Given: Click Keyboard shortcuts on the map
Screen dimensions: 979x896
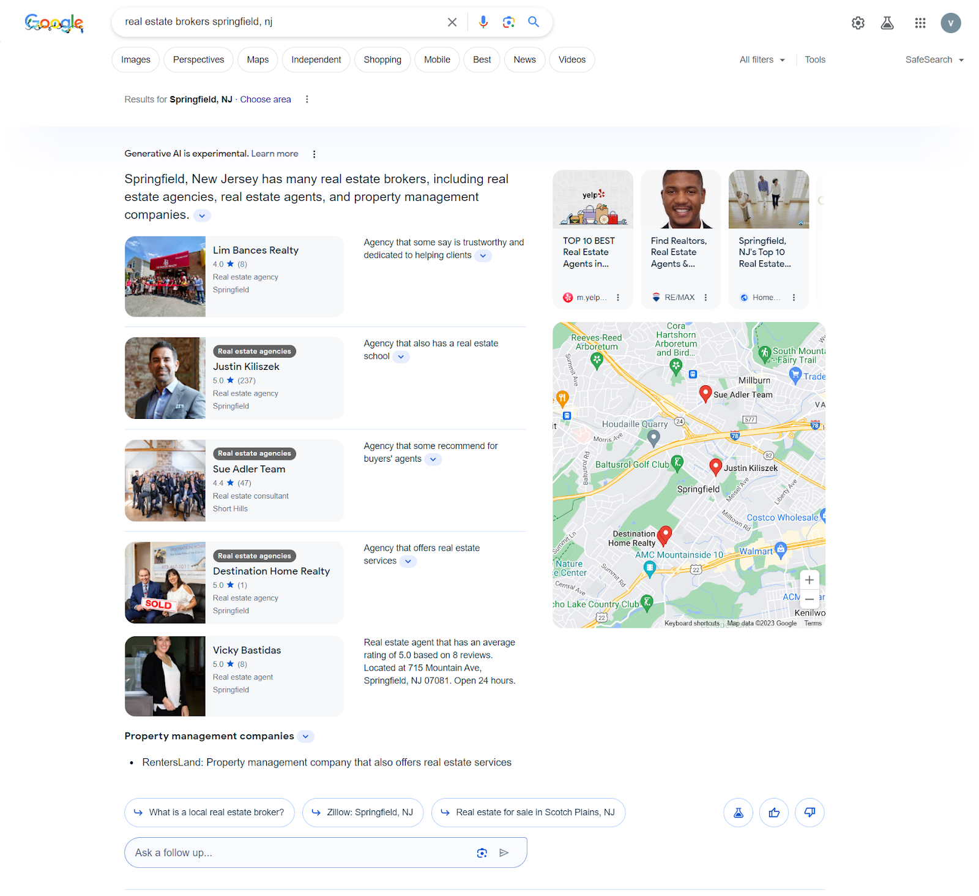Looking at the screenshot, I should 692,623.
